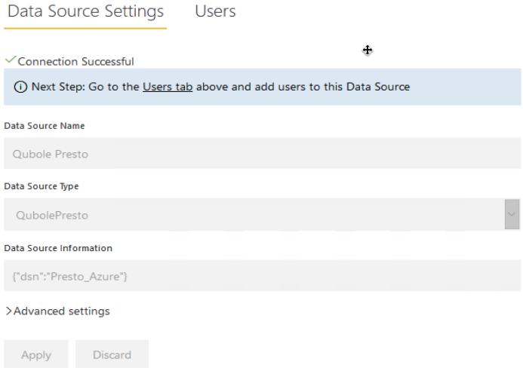This screenshot has height=371, width=523.
Task: Click the Discard button
Action: pos(112,354)
